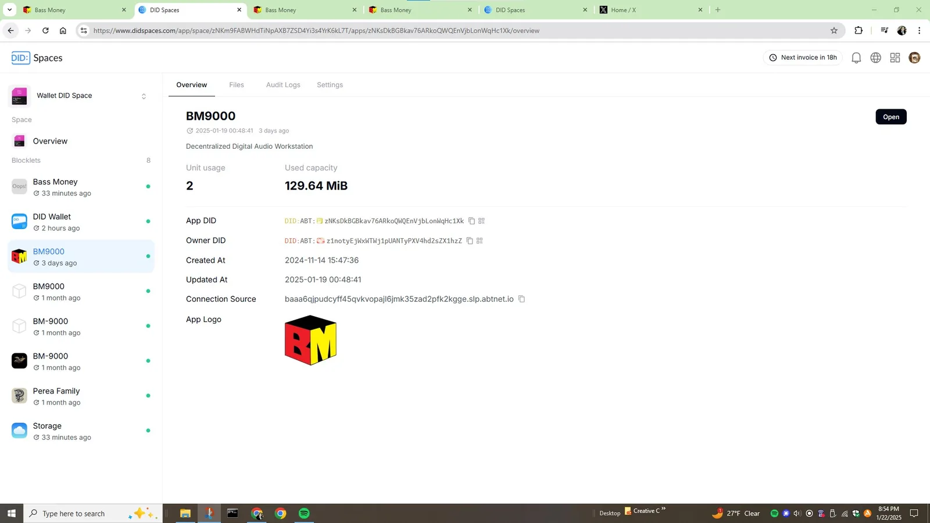This screenshot has height=523, width=930.
Task: Switch to the Audit Logs tab
Action: tap(283, 85)
